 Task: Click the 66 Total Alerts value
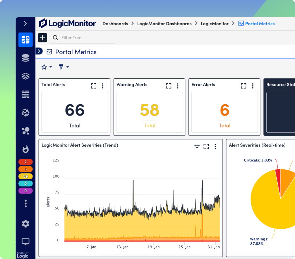pos(75,110)
